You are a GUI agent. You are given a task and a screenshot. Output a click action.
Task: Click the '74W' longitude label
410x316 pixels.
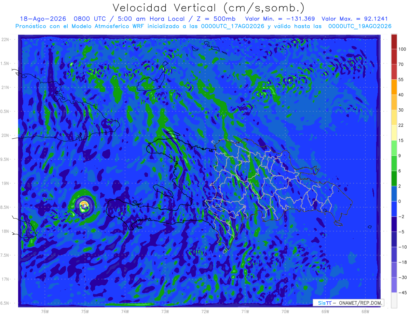click(x=125, y=311)
